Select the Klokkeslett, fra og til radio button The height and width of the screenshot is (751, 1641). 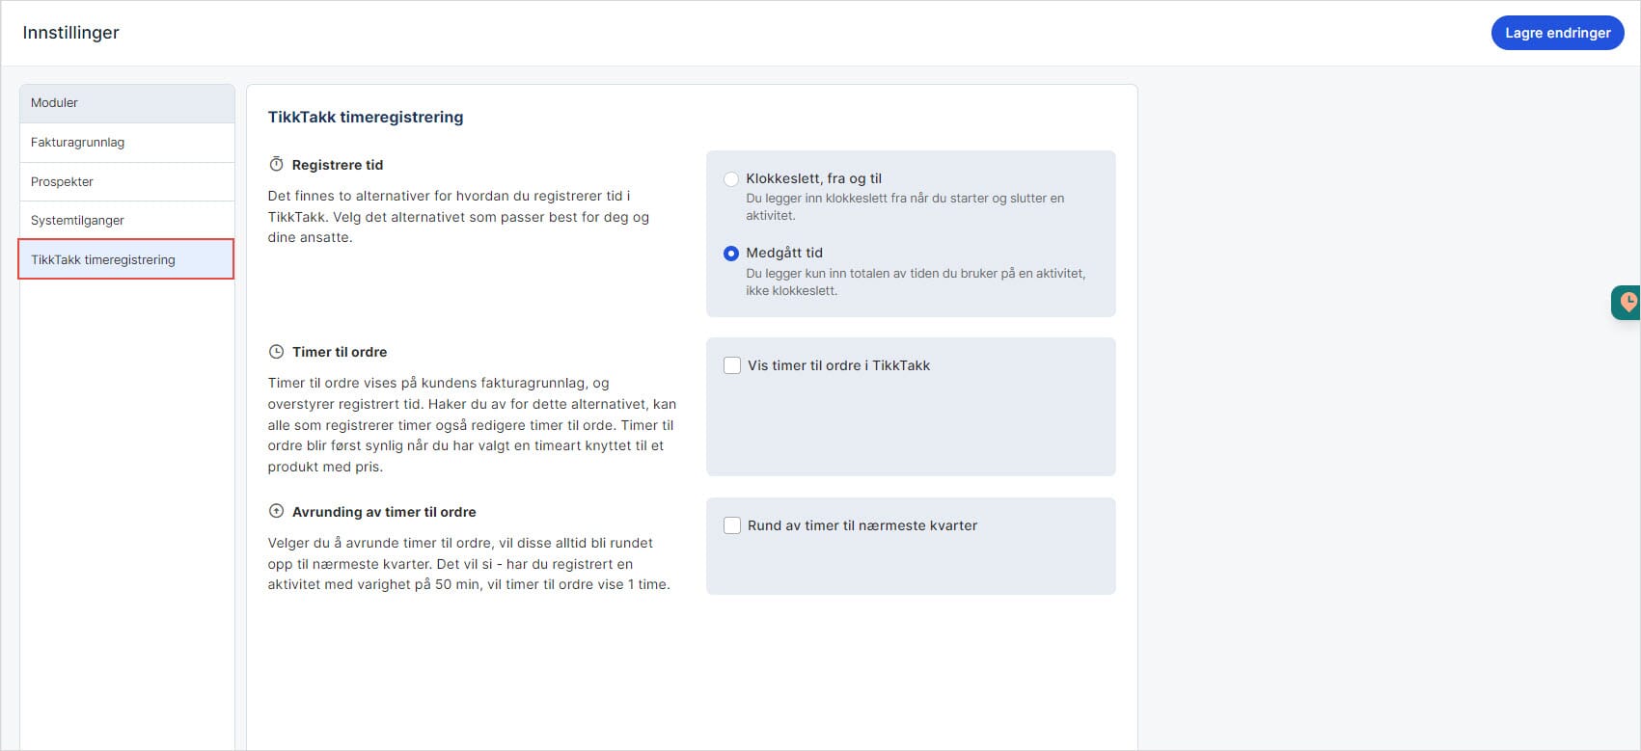click(x=731, y=179)
